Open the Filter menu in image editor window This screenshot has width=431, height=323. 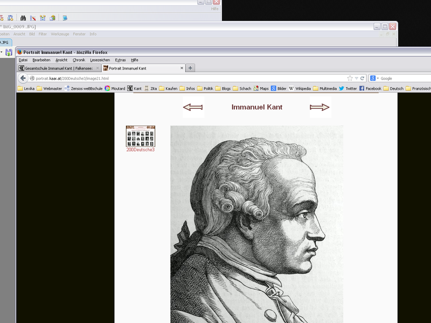(x=43, y=34)
